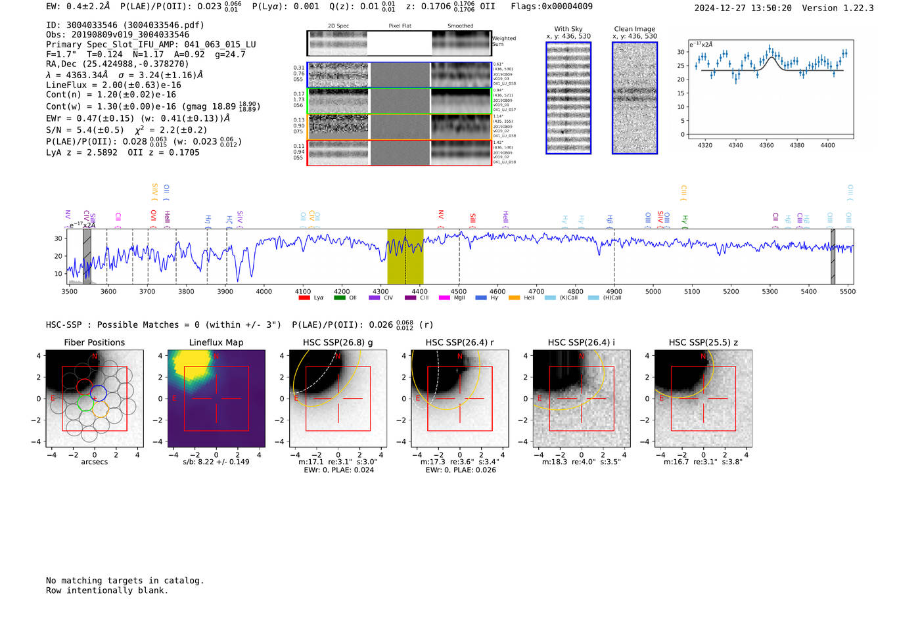Select the blue-bordered 2D spectrum row
Image resolution: width=920 pixels, height=626 pixels.
click(400, 75)
